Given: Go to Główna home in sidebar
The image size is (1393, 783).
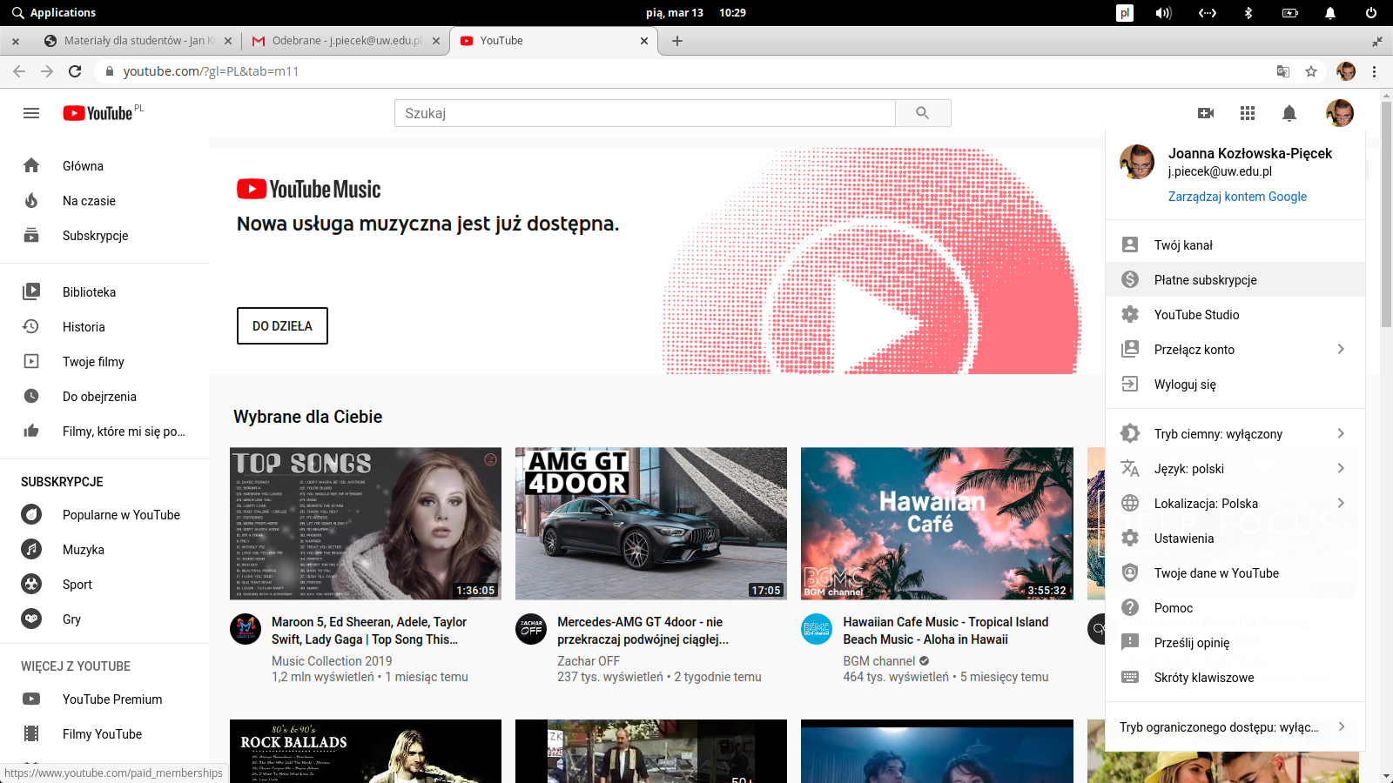Looking at the screenshot, I should tap(104, 166).
